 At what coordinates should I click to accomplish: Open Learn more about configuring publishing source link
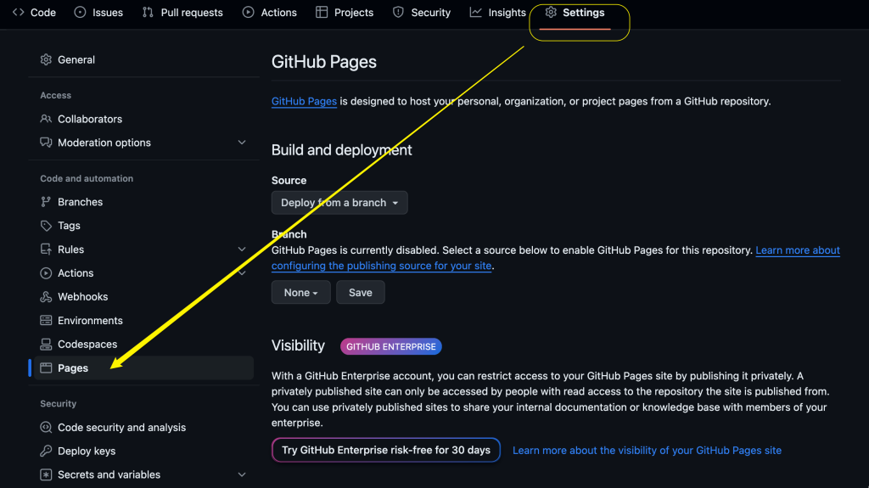pyautogui.click(x=556, y=258)
